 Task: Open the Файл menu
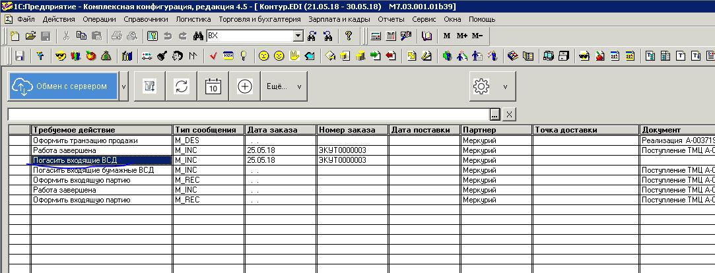[x=26, y=19]
